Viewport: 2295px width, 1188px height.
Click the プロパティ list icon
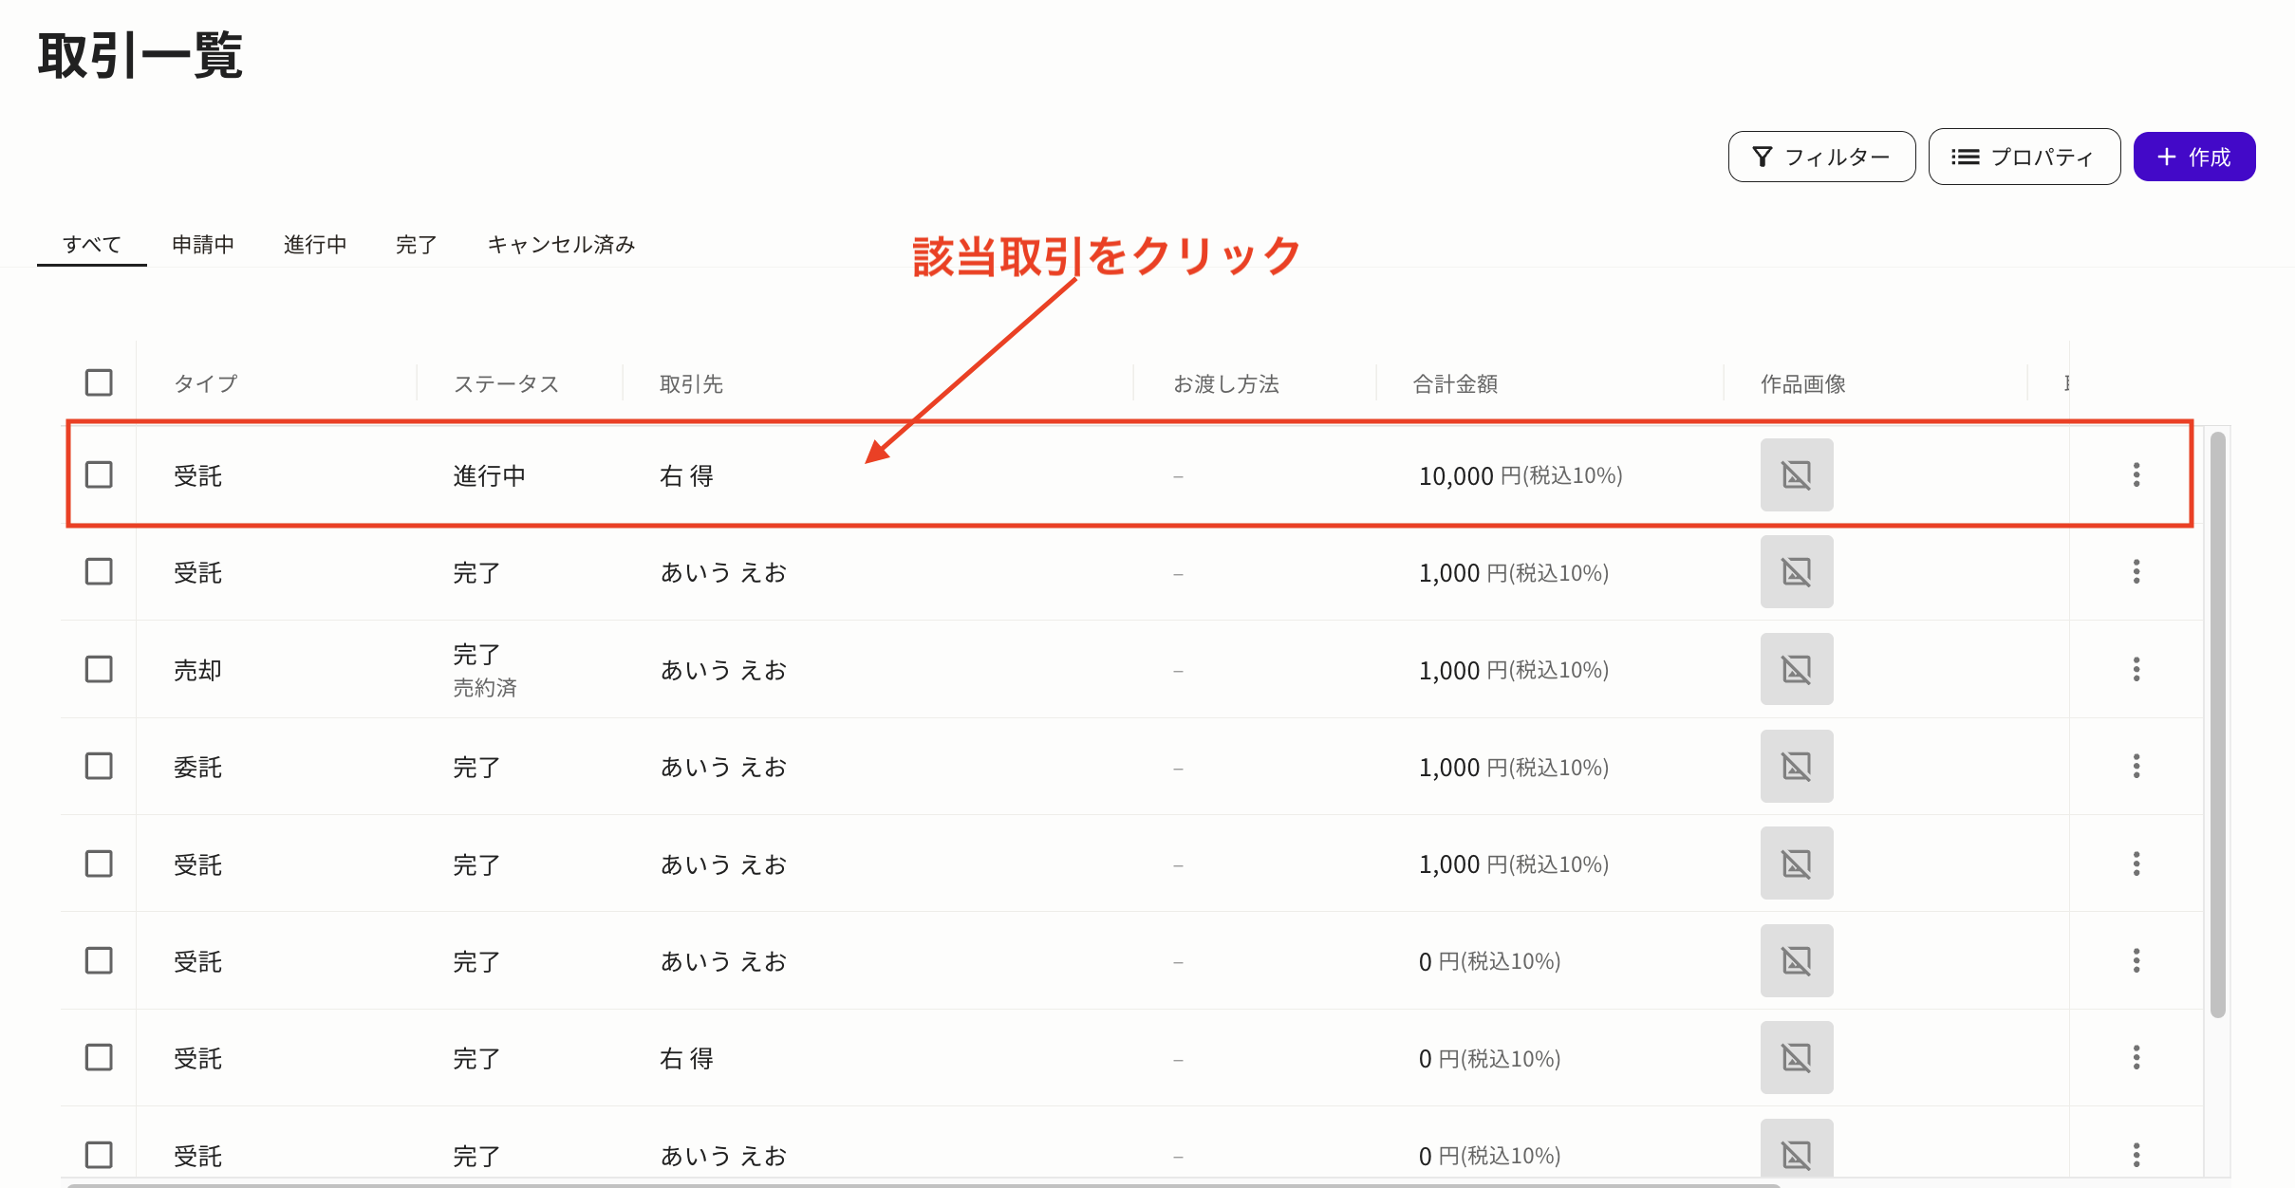1965,157
